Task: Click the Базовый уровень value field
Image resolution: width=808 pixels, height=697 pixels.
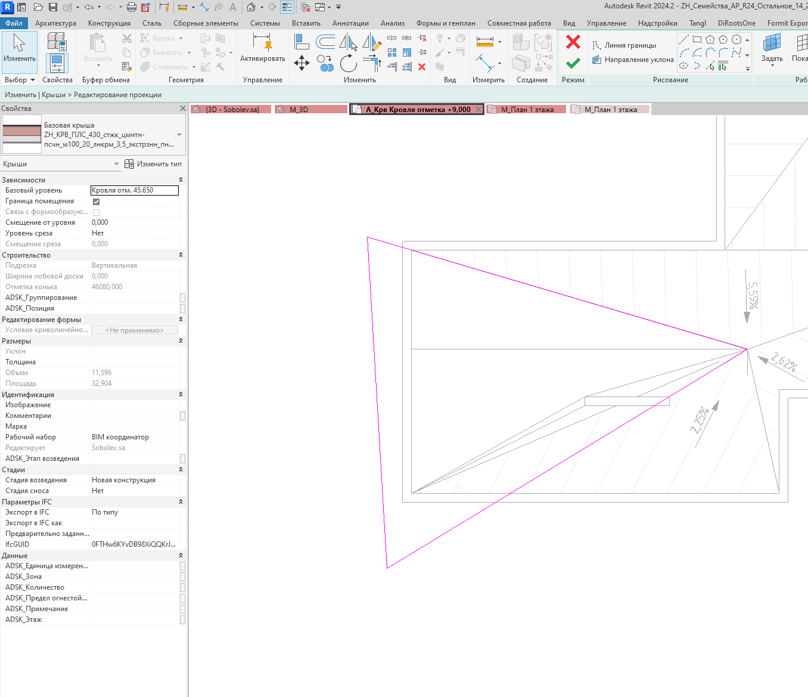Action: 135,190
